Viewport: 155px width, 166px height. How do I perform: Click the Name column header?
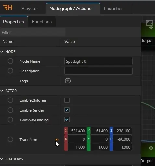click(x=8, y=41)
